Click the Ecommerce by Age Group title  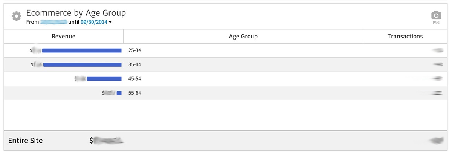(76, 13)
